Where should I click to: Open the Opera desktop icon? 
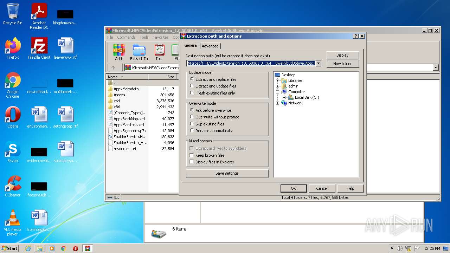tap(13, 117)
